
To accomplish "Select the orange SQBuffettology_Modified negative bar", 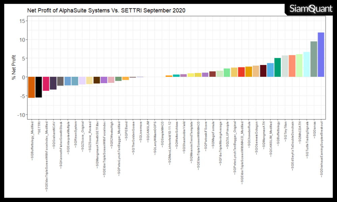I will tap(31, 87).
